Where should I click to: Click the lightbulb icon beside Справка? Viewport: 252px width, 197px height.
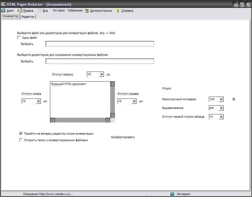pos(118,11)
